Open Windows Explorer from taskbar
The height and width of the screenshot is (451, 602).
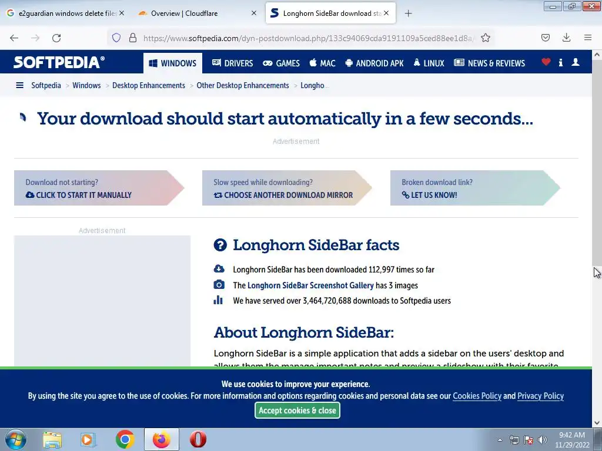coord(52,439)
